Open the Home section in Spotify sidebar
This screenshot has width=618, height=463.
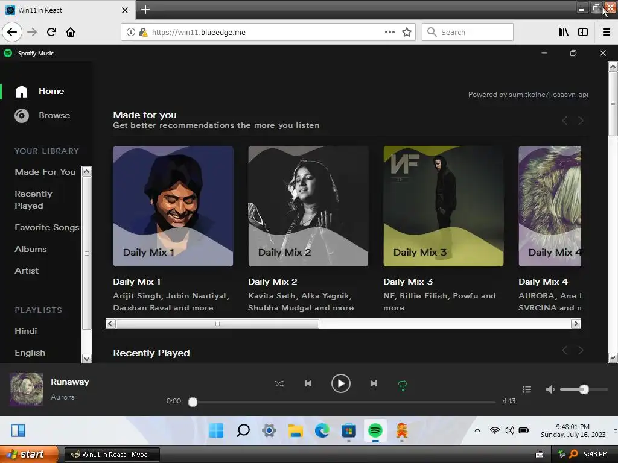coord(40,92)
